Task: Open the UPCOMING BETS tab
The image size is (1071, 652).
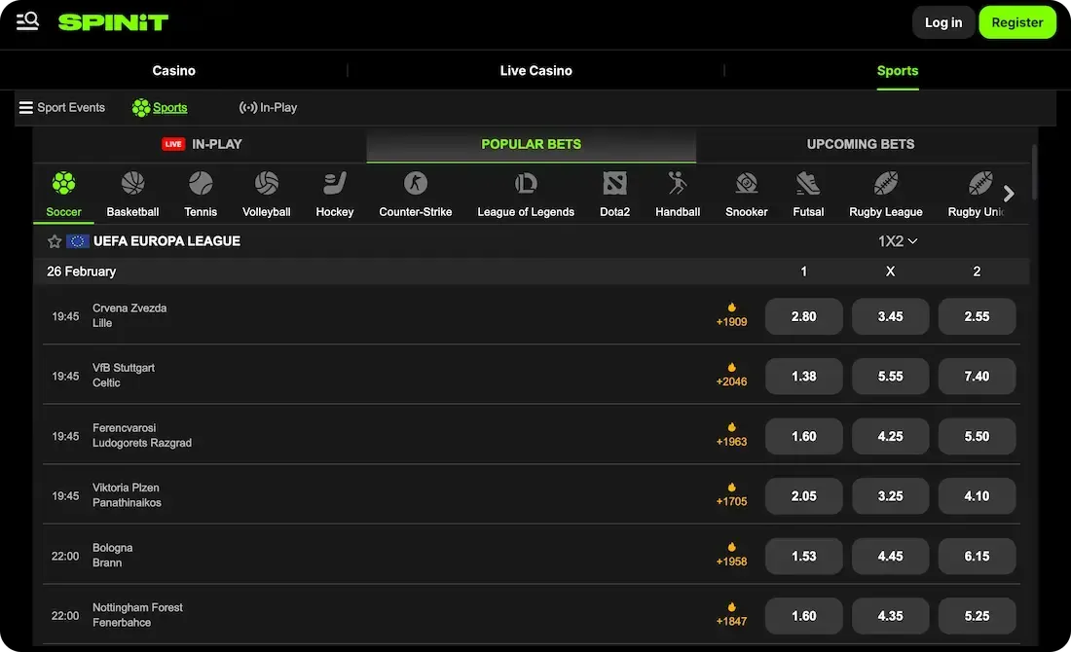Action: point(861,144)
